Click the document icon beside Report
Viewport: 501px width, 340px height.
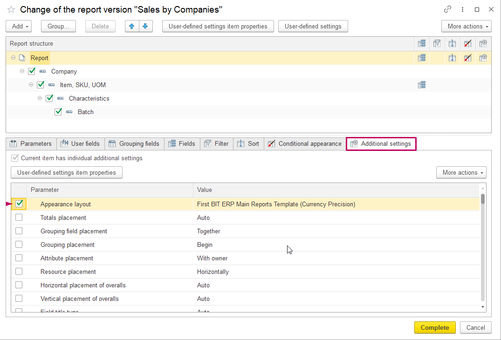click(x=22, y=58)
